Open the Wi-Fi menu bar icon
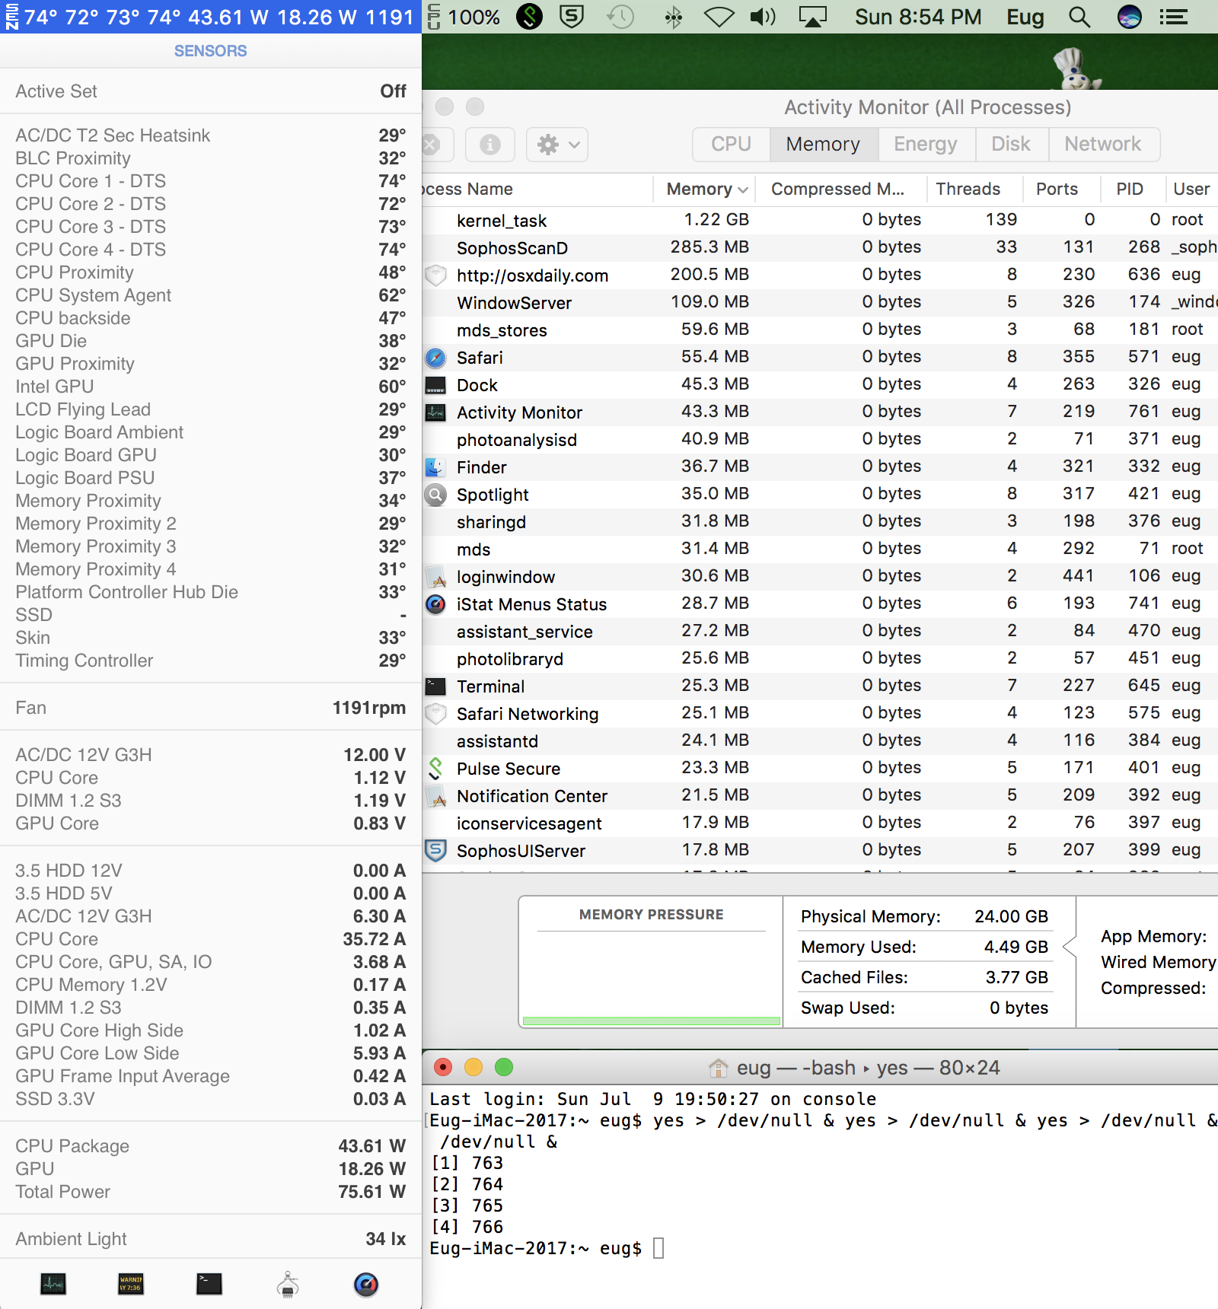The width and height of the screenshot is (1218, 1309). (x=719, y=17)
